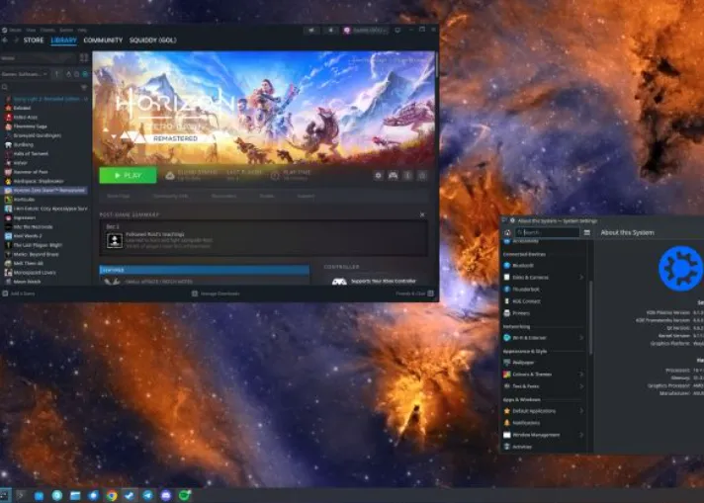This screenshot has height=503, width=704.
Task: Click the Horizon Zero Dawn hero banner image
Action: tap(263, 109)
